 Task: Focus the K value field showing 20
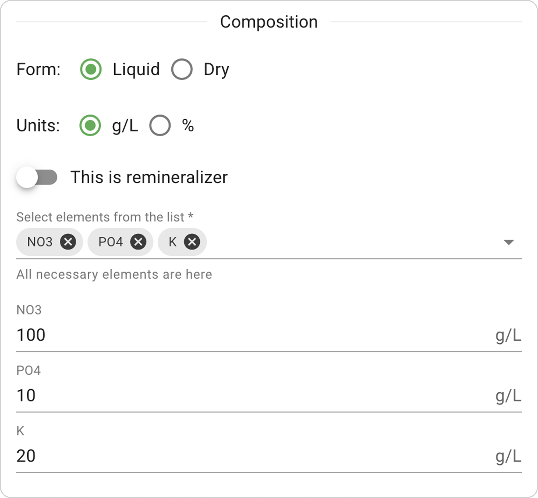[243, 456]
